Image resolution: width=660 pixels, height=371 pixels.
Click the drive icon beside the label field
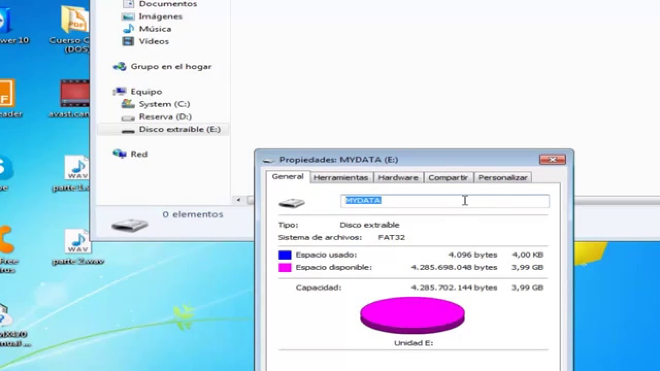click(x=292, y=203)
